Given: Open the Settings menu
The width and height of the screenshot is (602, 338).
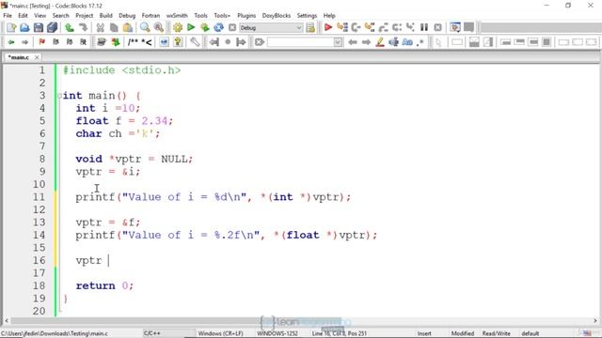Looking at the screenshot, I should point(307,16).
